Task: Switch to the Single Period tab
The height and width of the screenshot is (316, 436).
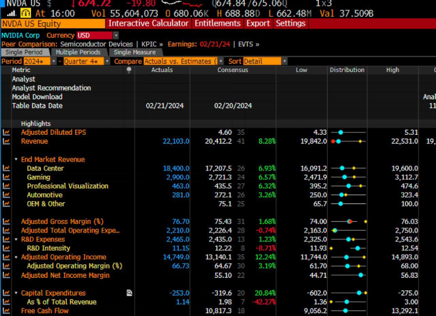Action: point(25,52)
